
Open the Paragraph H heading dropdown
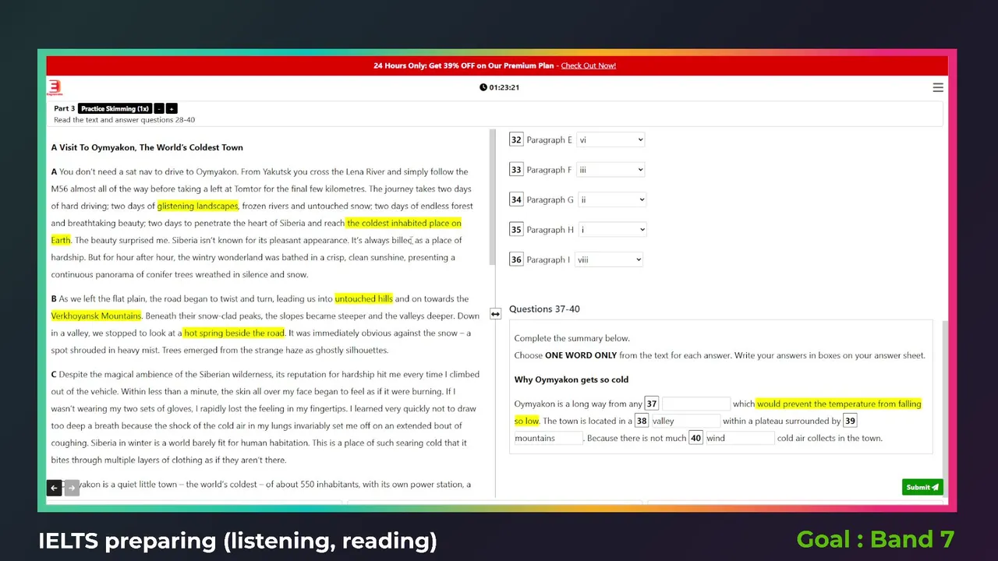pos(612,230)
